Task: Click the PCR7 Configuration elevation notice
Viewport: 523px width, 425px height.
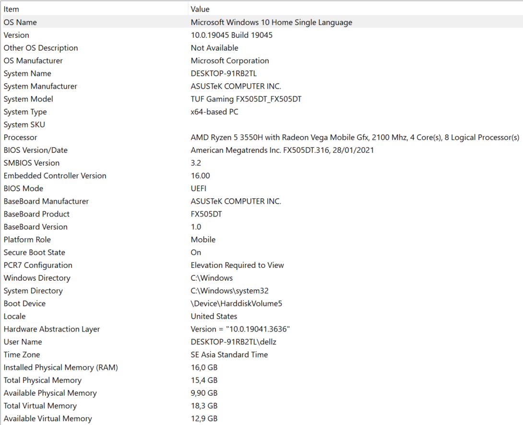Action: 237,265
